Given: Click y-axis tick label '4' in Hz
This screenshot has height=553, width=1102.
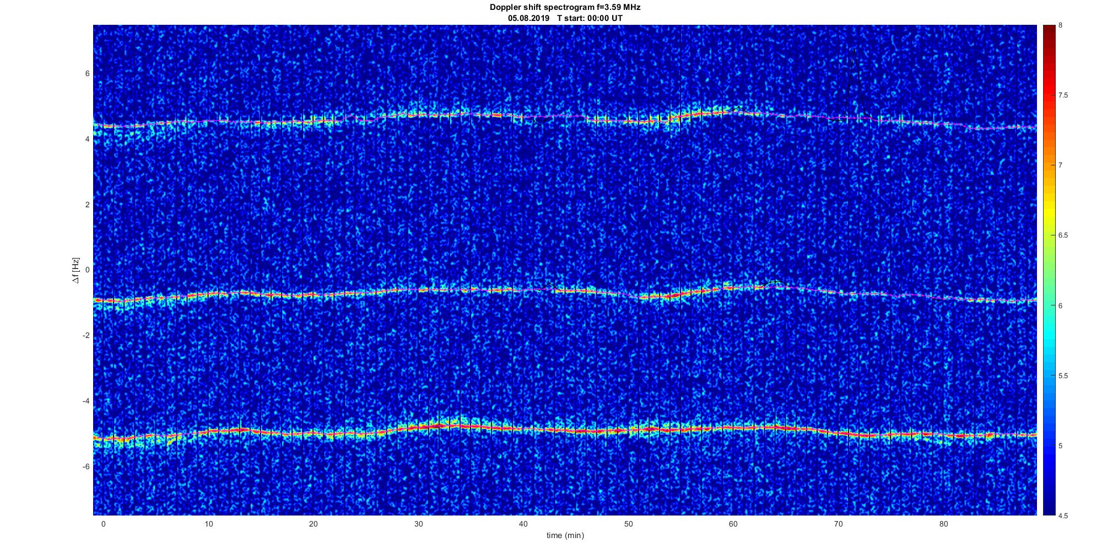Looking at the screenshot, I should tap(87, 139).
